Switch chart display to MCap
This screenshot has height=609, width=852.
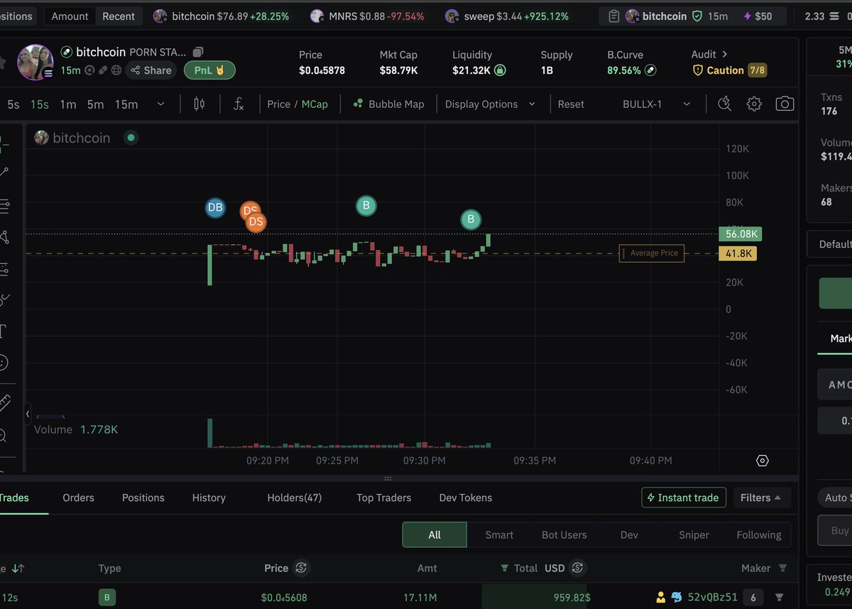[315, 104]
